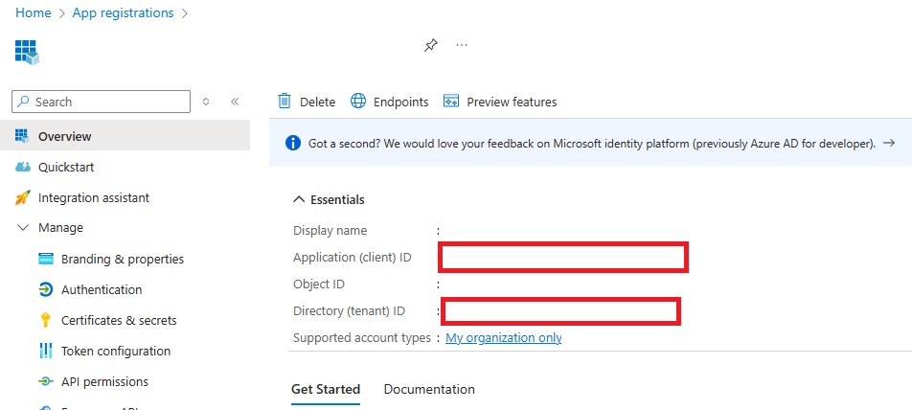Image resolution: width=912 pixels, height=410 pixels.
Task: Open Certificates & secrets
Action: [x=119, y=320]
